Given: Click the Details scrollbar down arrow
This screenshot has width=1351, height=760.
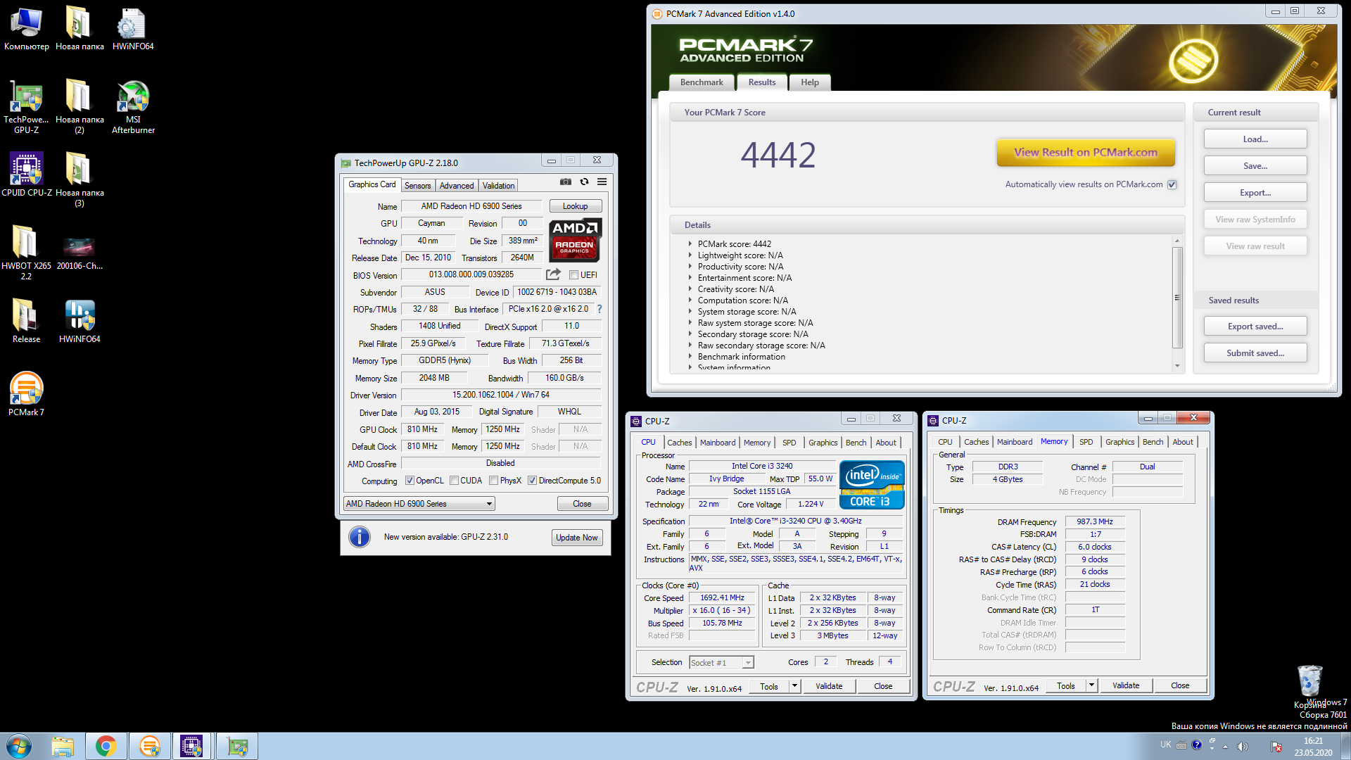Looking at the screenshot, I should 1177,366.
